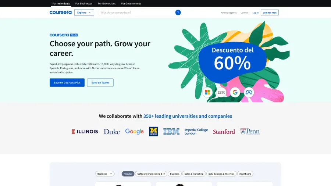Click the University of Michigan M logo

(x=153, y=131)
